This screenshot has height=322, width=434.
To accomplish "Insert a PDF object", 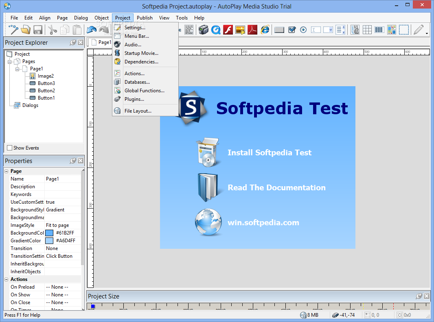I will click(x=252, y=30).
